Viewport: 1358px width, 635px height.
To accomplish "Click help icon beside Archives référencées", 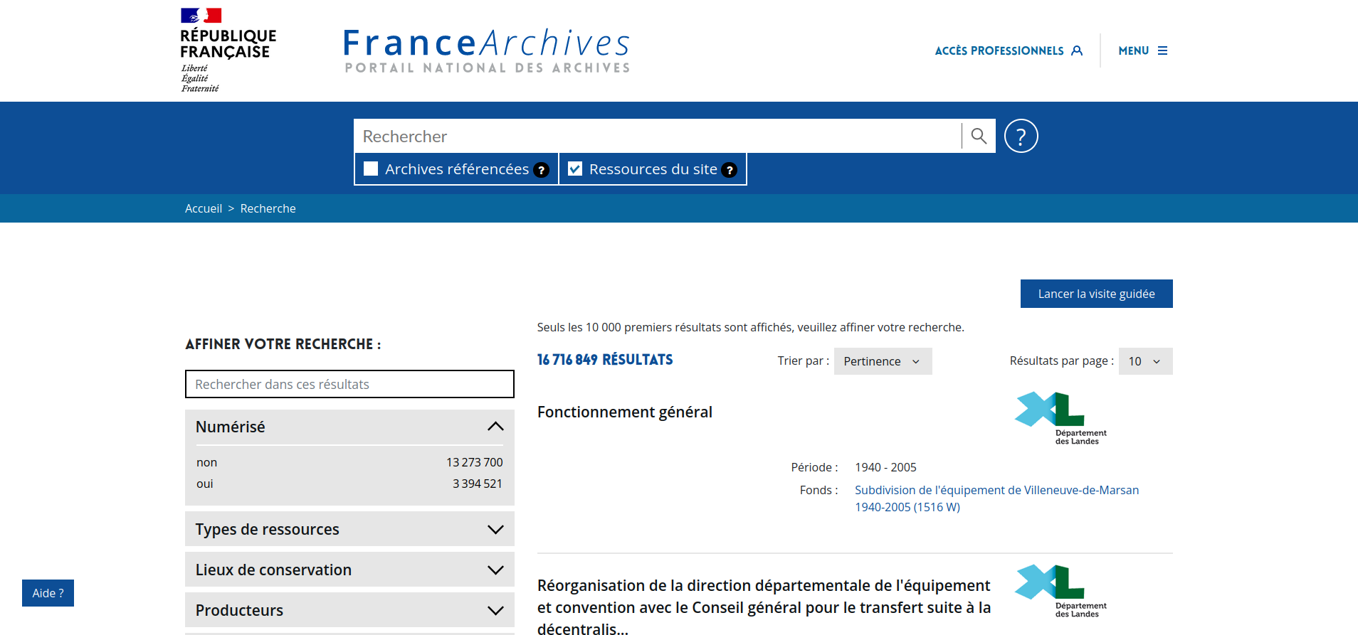I will [541, 170].
